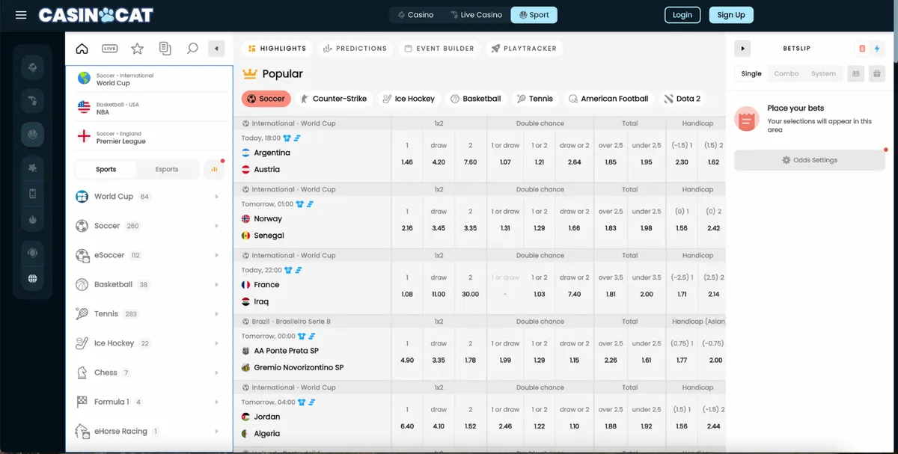Open the betslip book icon
This screenshot has width=898, height=454.
[856, 73]
